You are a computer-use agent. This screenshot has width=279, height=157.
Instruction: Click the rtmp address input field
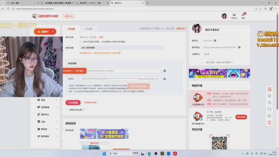point(120,71)
